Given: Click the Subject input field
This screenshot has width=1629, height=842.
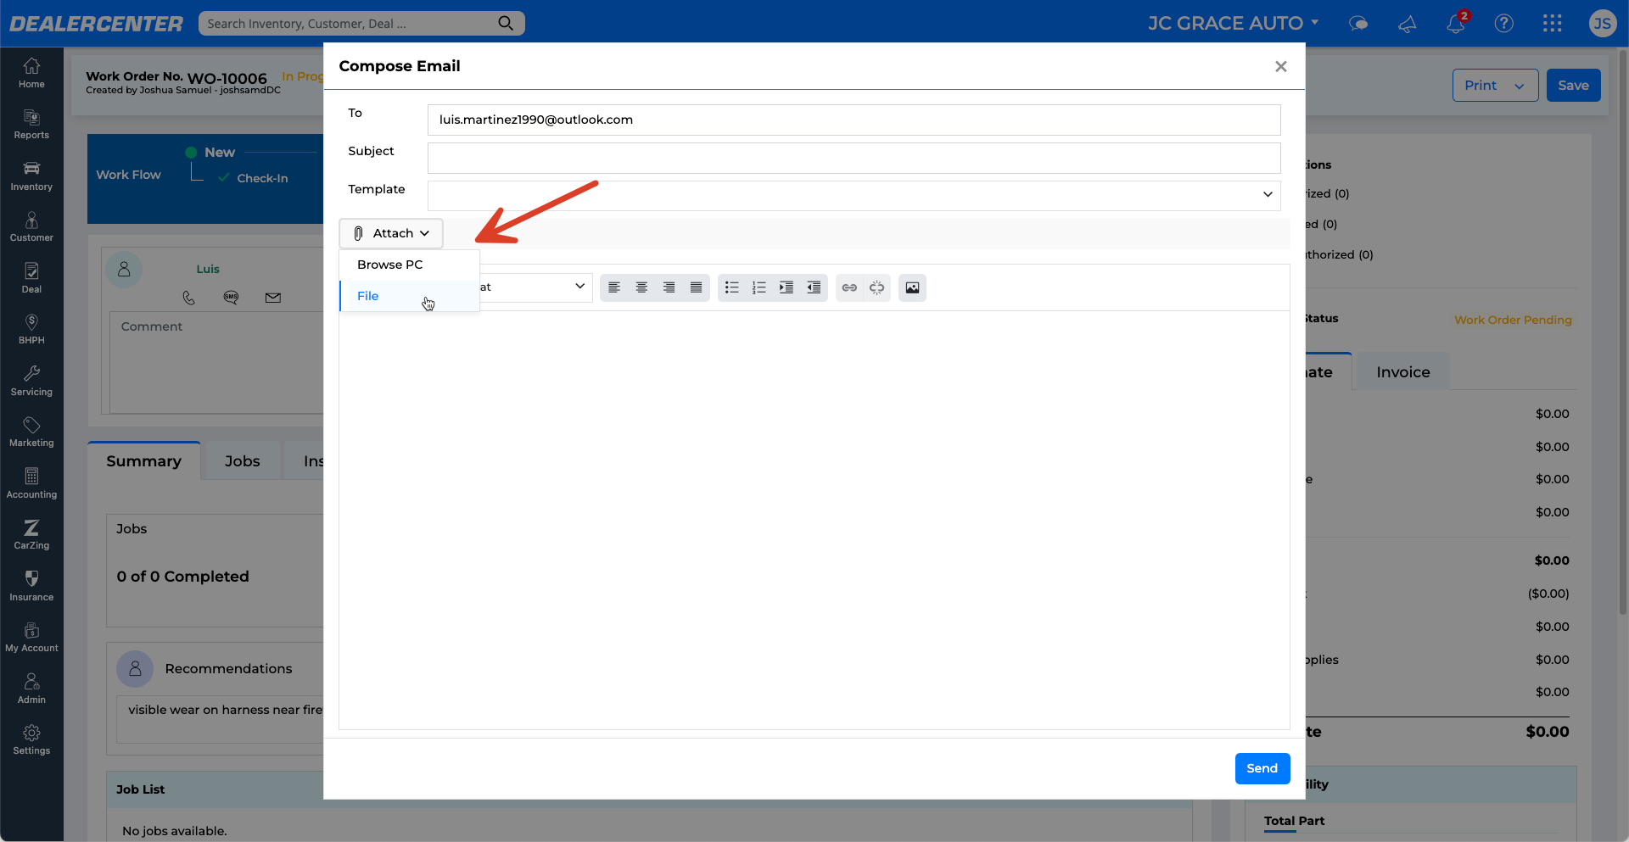Looking at the screenshot, I should coord(854,158).
